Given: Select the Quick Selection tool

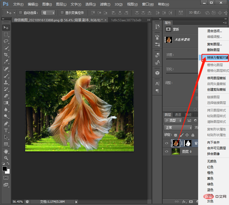Looking at the screenshot, I should pyautogui.click(x=6, y=48).
